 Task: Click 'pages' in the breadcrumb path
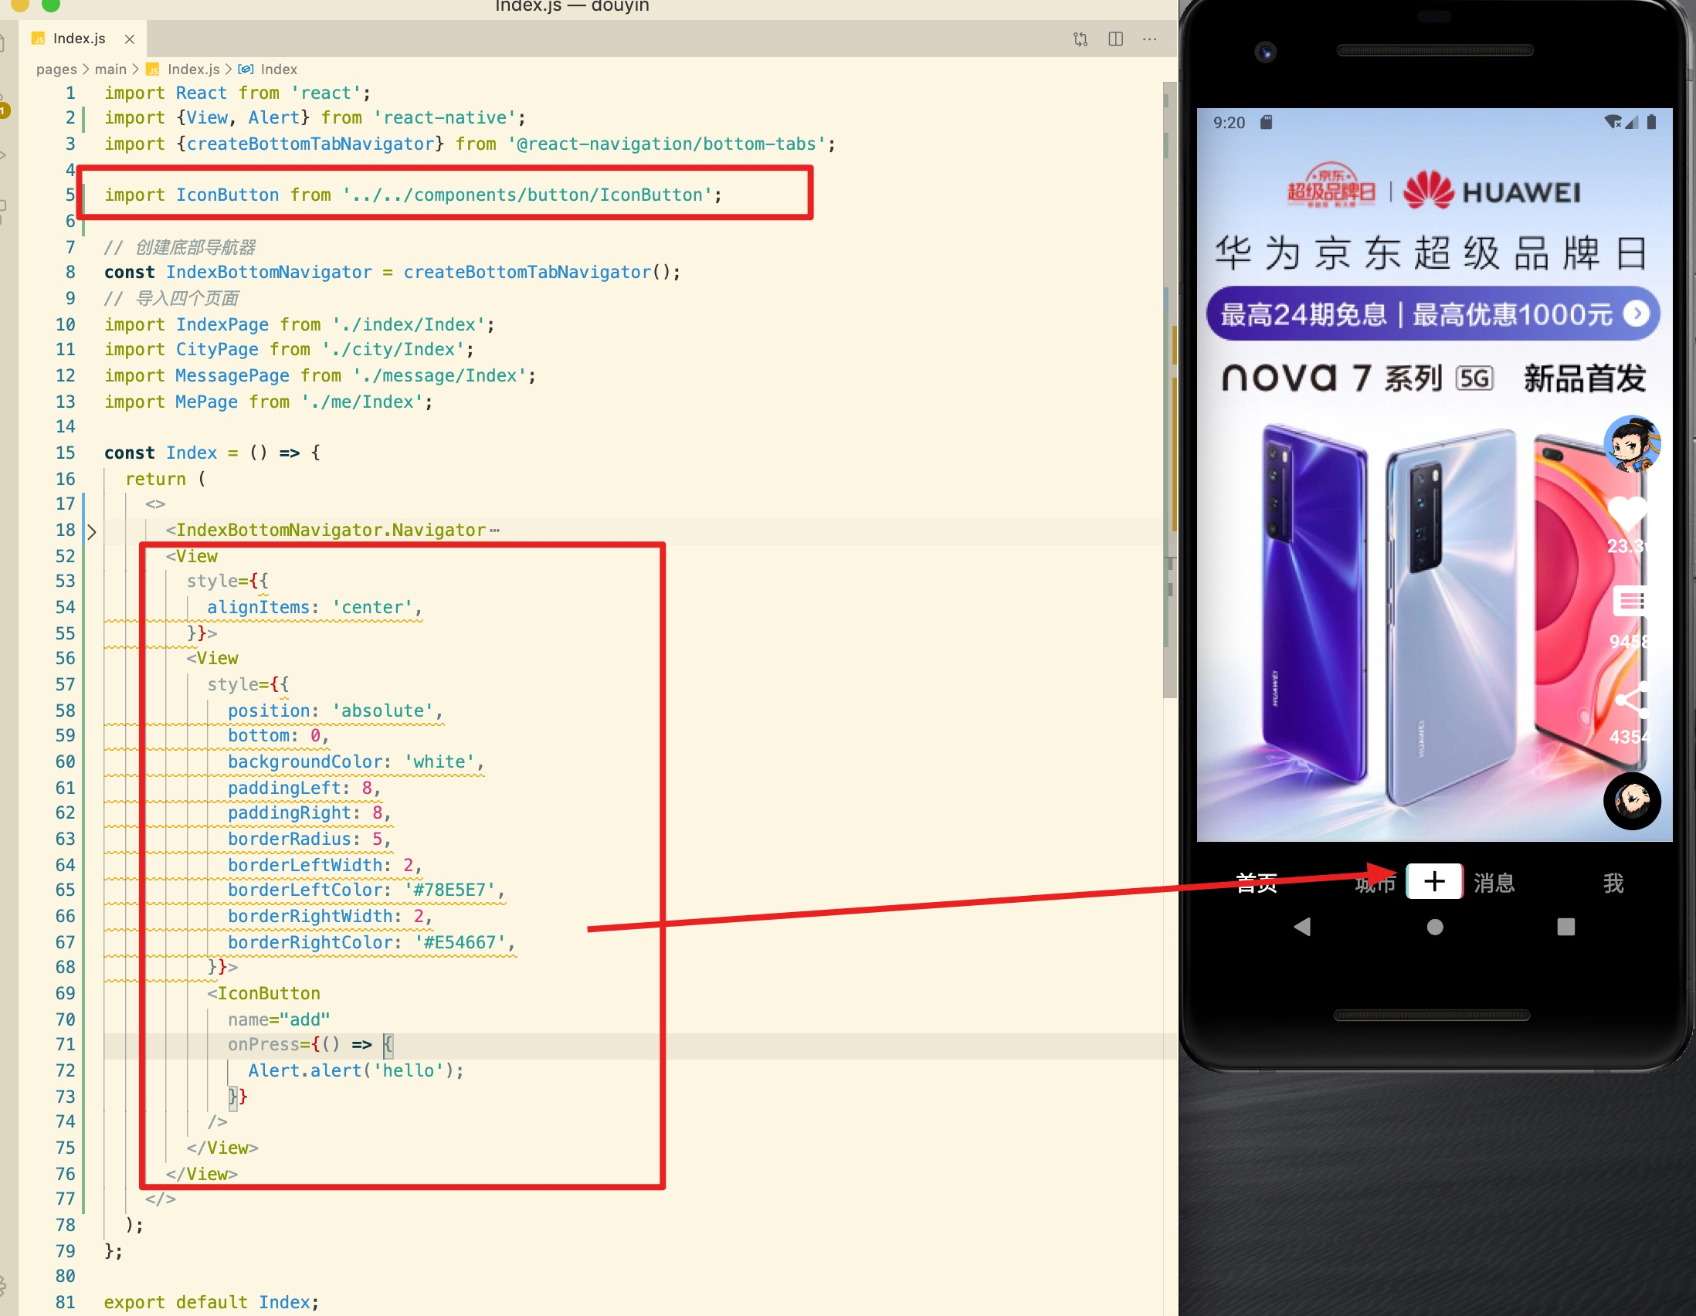tap(56, 69)
